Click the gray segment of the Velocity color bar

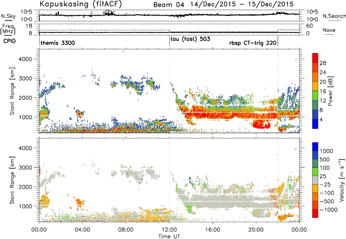point(315,180)
